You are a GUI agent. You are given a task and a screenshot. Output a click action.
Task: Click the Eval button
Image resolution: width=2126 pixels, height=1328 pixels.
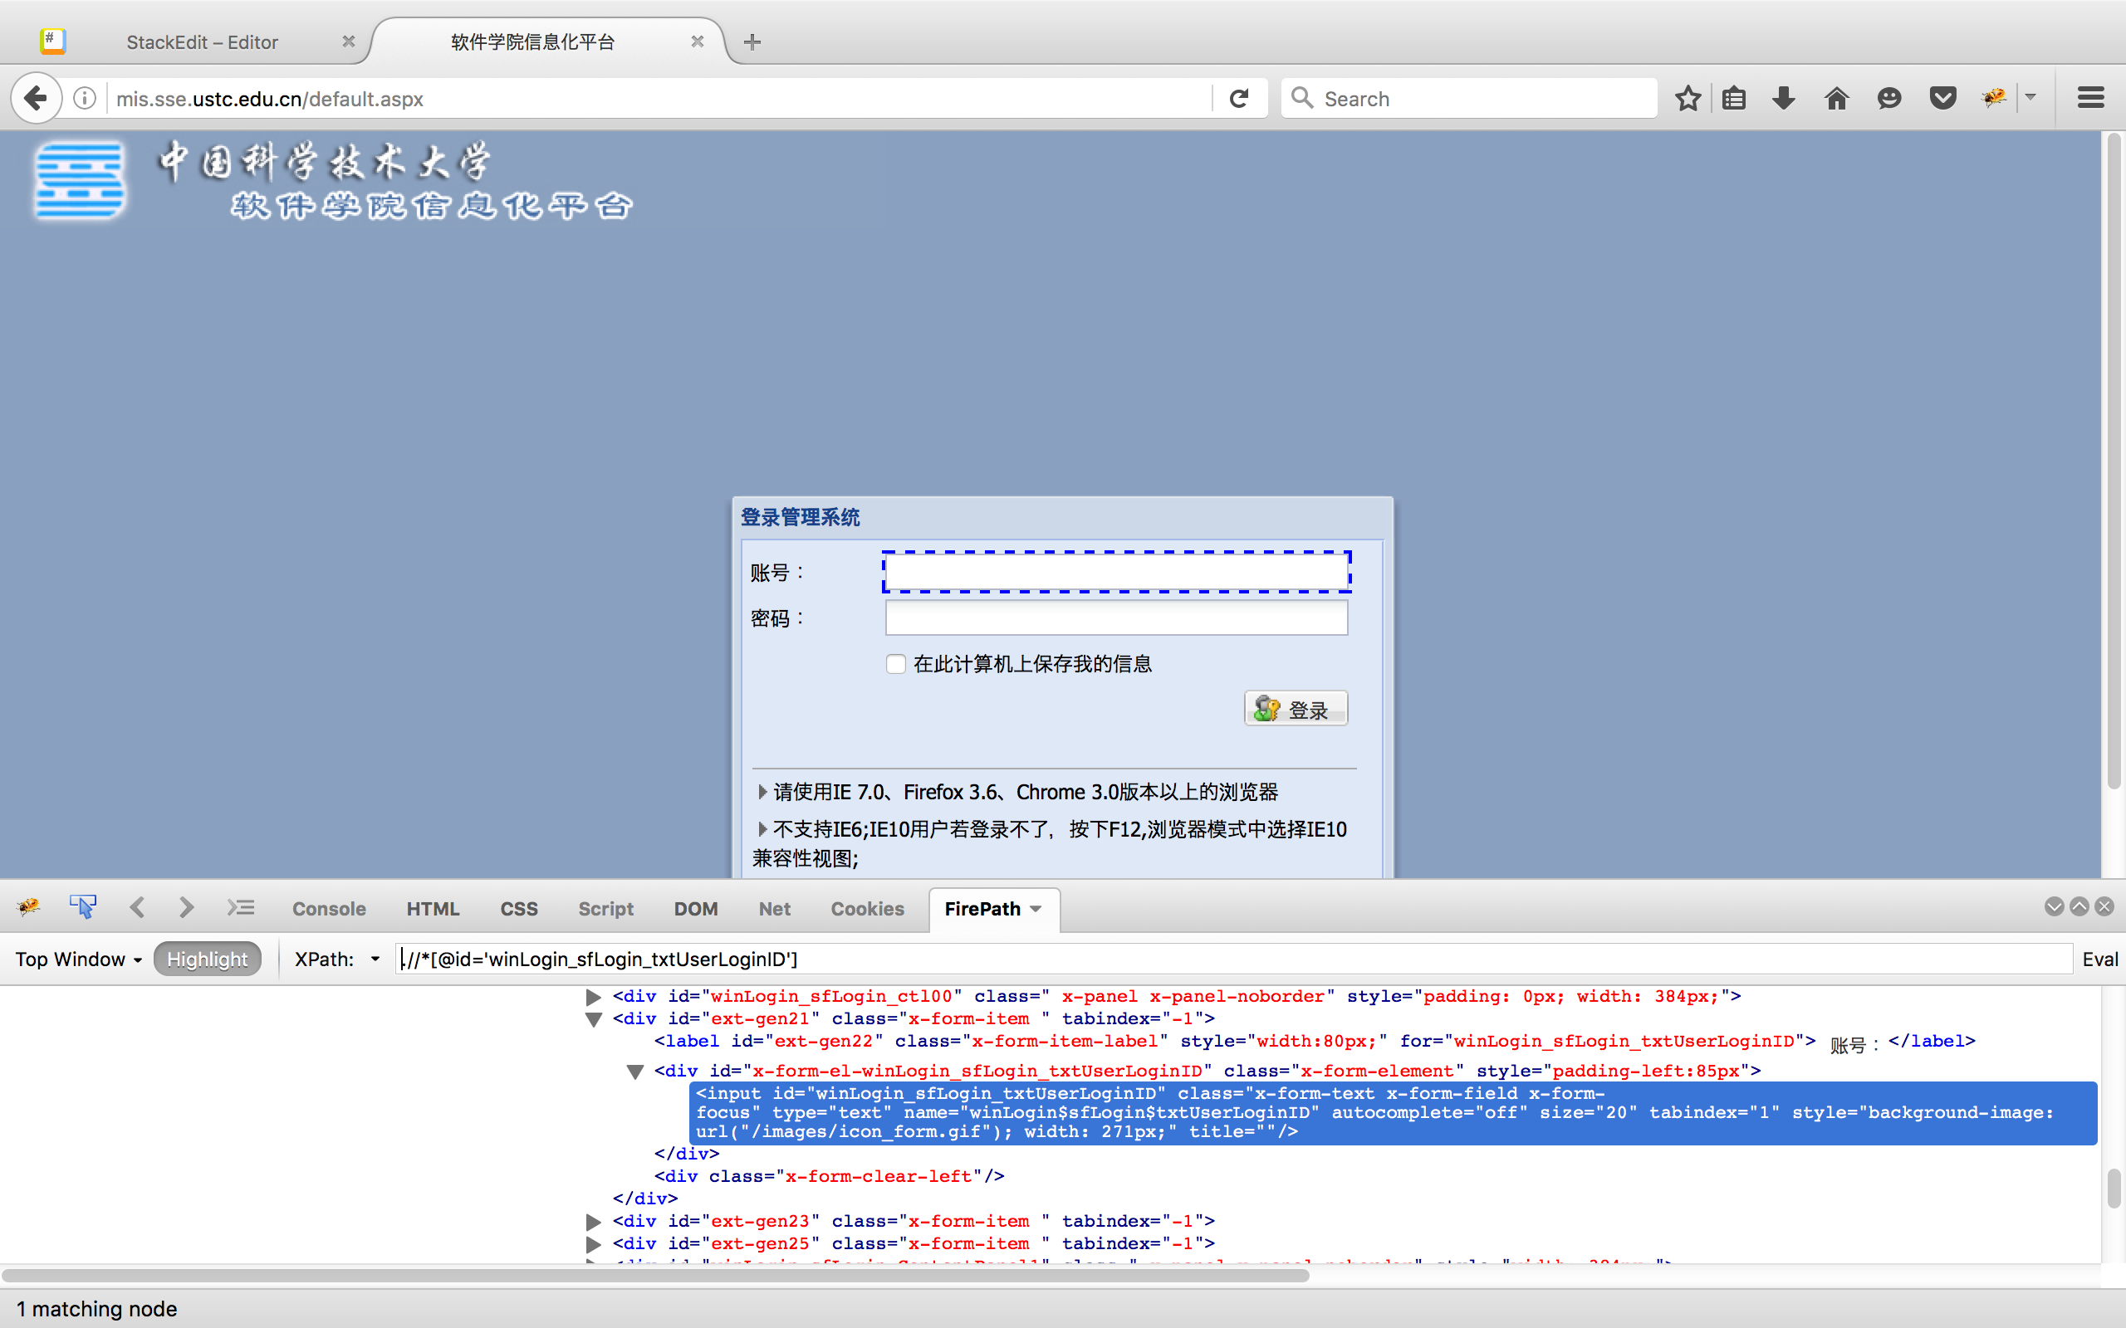[2101, 959]
